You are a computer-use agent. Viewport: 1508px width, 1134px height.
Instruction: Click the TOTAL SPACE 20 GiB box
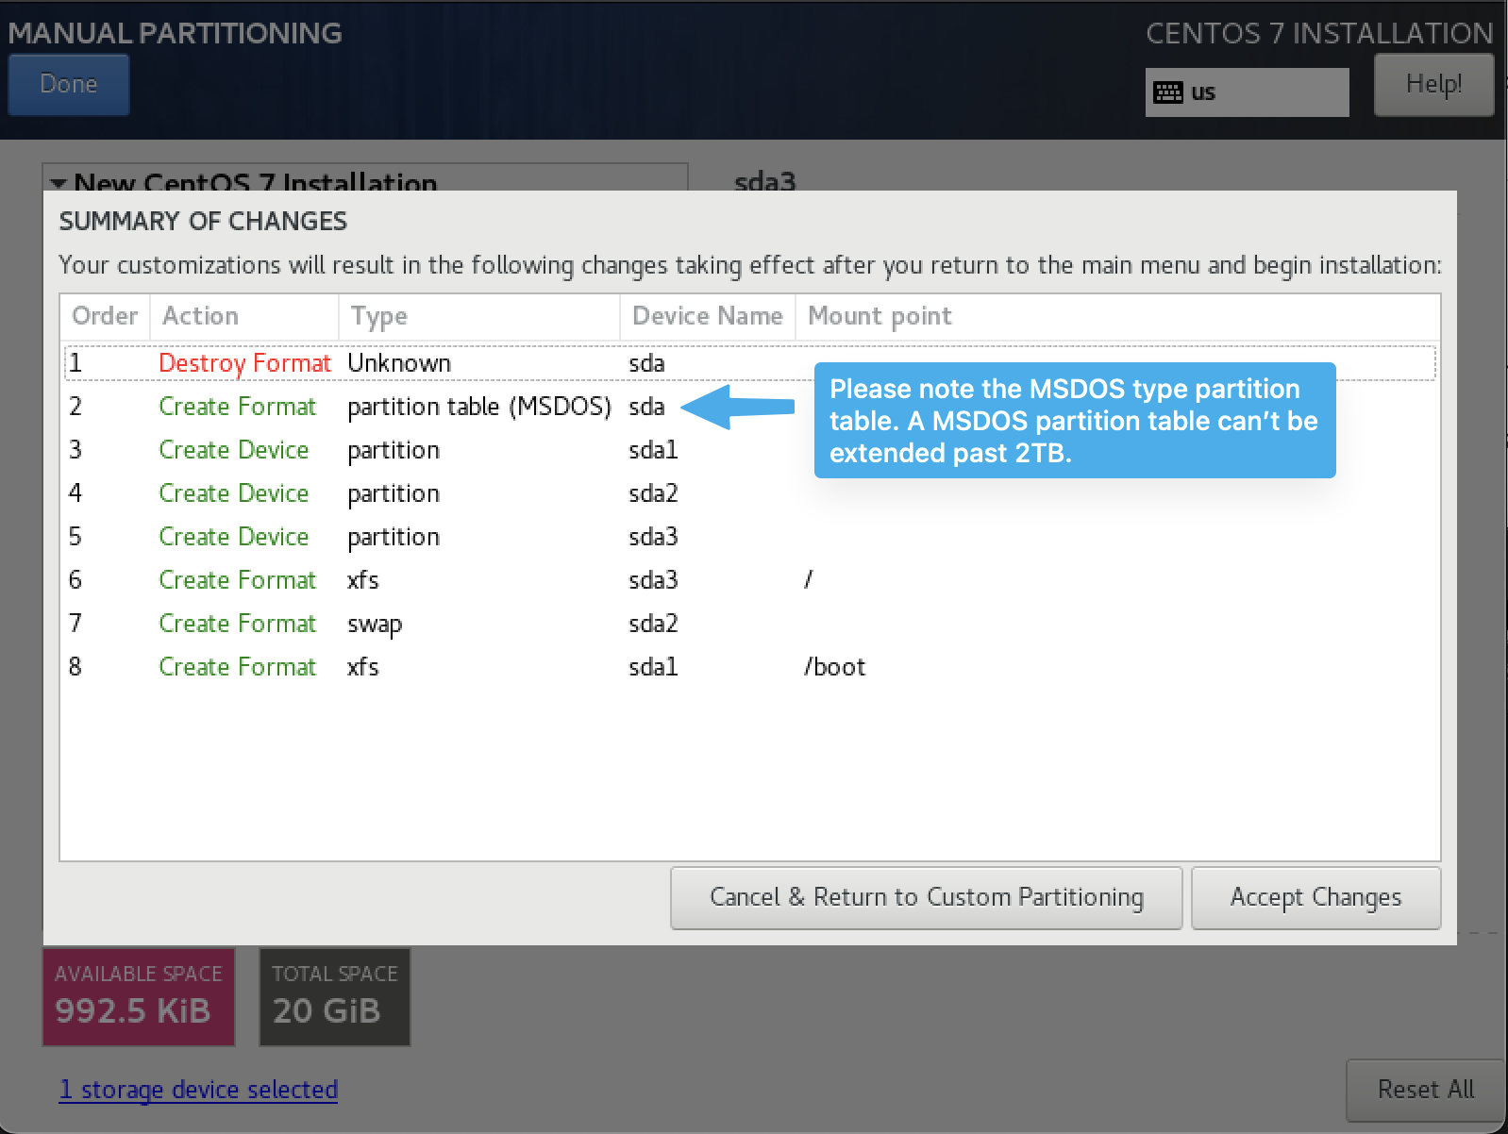[335, 997]
